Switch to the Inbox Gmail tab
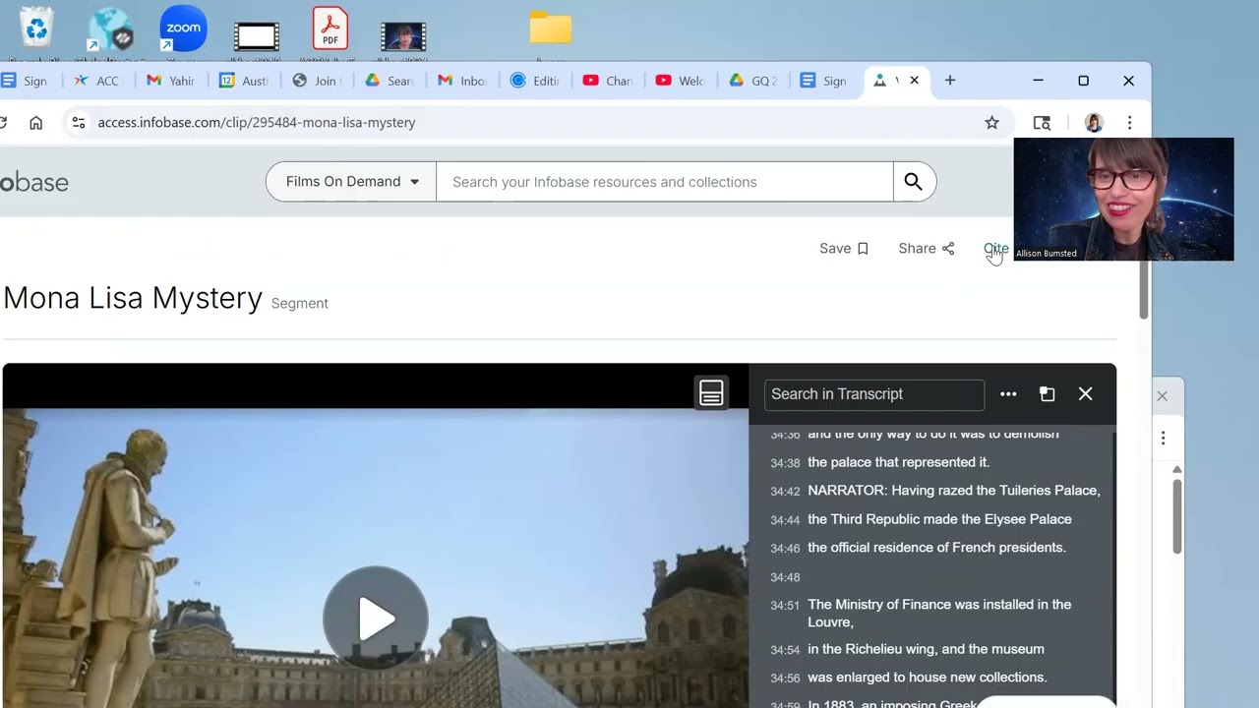 [462, 81]
